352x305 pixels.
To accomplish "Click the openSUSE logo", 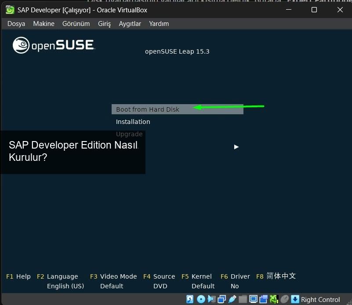I will pyautogui.click(x=54, y=45).
